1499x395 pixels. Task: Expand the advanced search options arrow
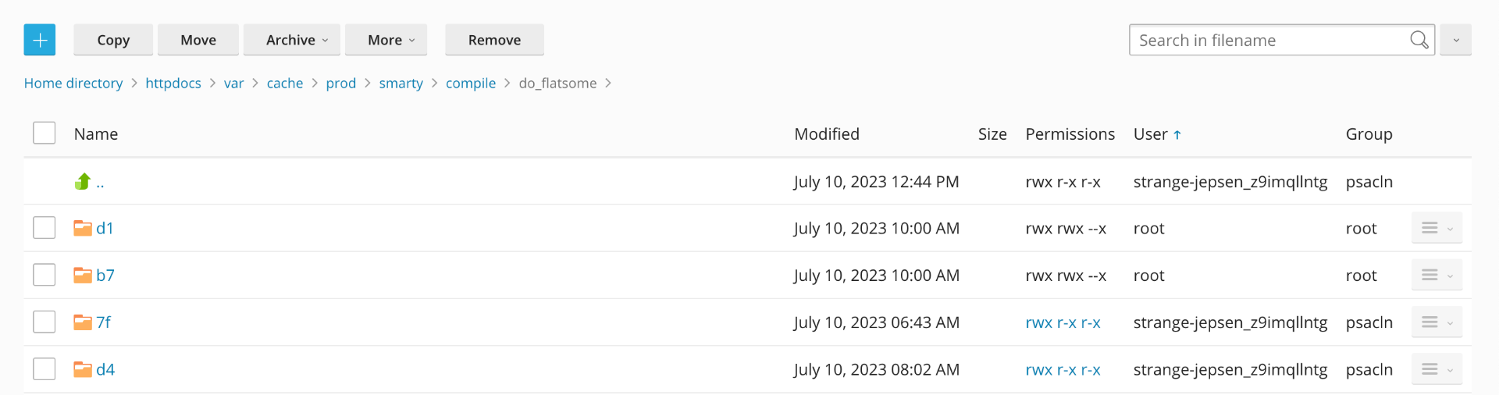[1456, 40]
